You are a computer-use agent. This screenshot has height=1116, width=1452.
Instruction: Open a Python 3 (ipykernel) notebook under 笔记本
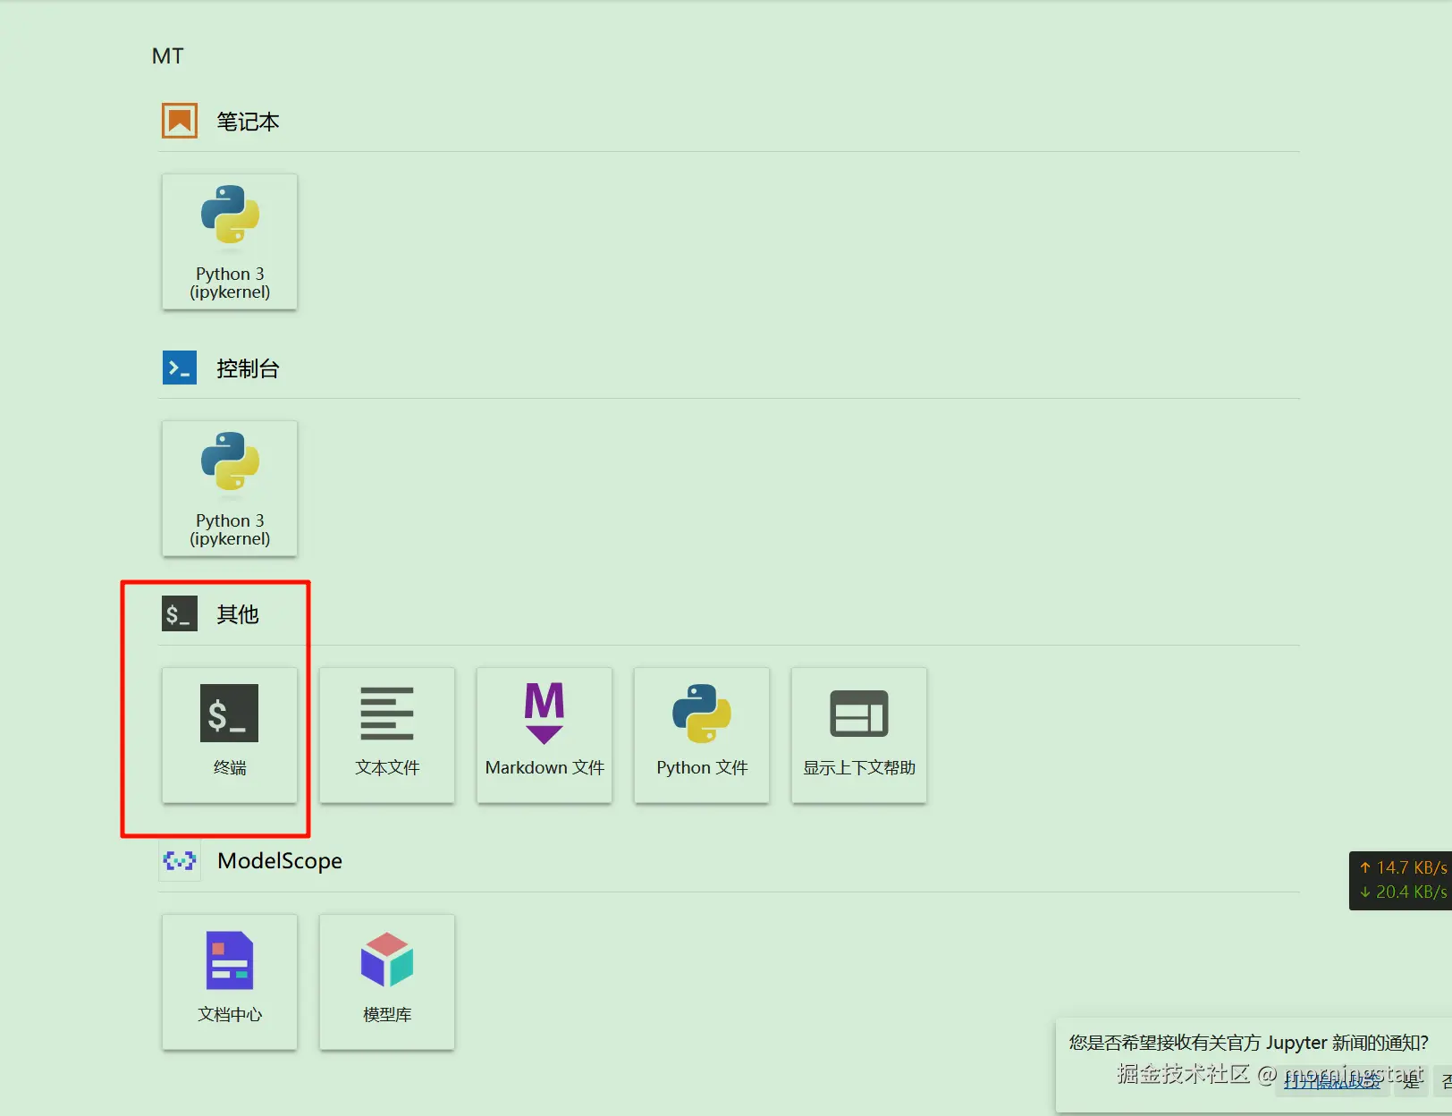(x=229, y=241)
